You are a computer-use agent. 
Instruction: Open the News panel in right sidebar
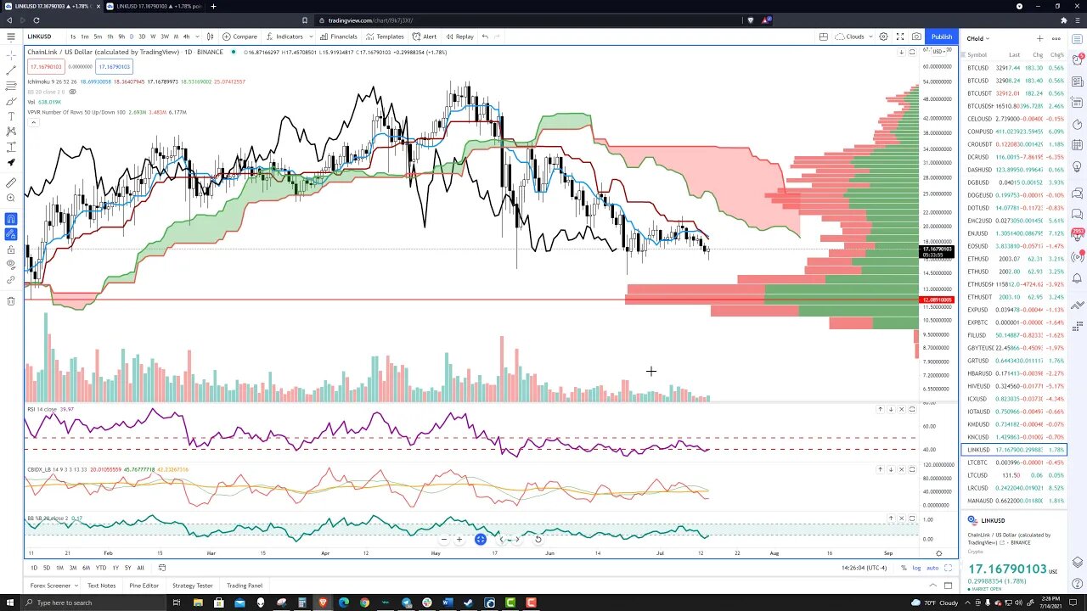(1078, 81)
